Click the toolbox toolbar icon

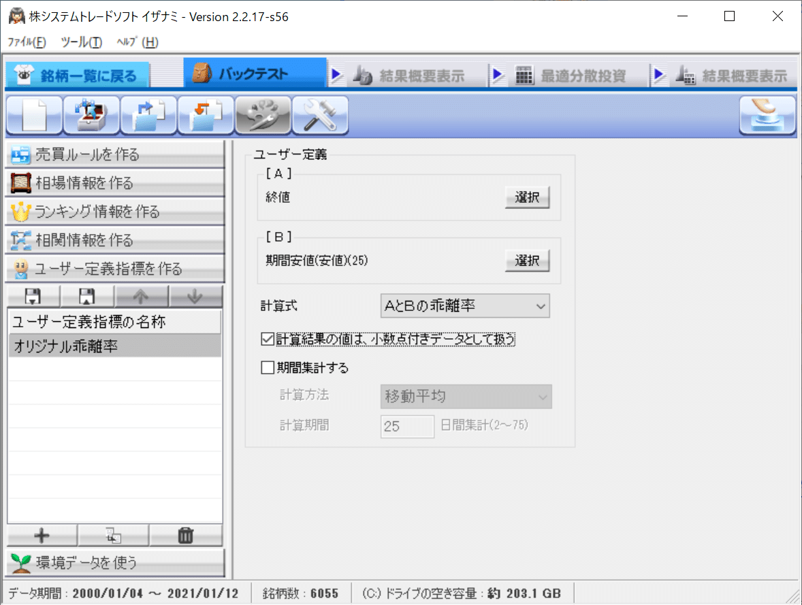(x=91, y=116)
